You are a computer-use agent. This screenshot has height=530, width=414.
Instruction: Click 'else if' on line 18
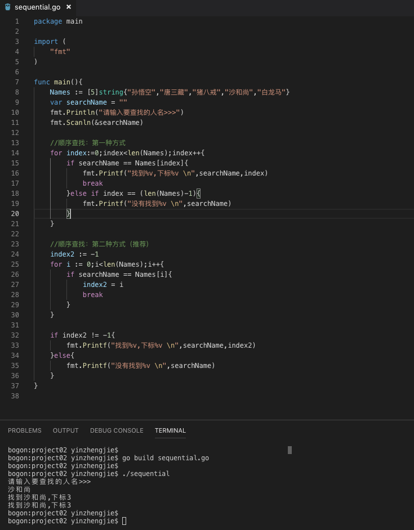point(84,194)
